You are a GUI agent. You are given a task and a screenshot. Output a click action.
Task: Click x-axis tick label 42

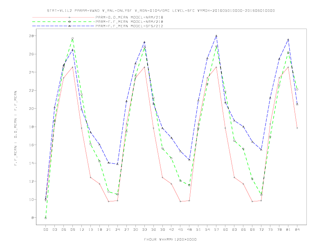171,230
